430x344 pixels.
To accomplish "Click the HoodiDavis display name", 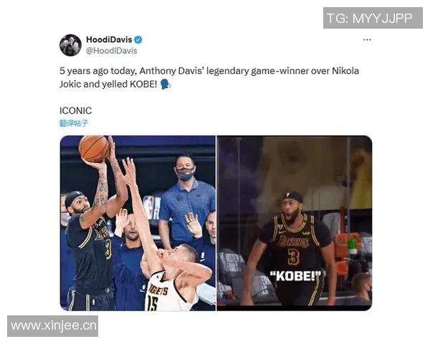I will [x=109, y=39].
